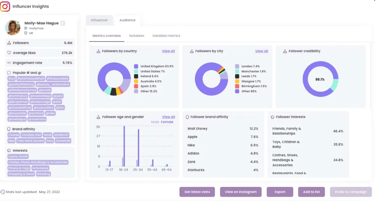The image size is (376, 201).
Task: Click the speech bubble icon beside Popular # and @
Action: (x=9, y=73)
